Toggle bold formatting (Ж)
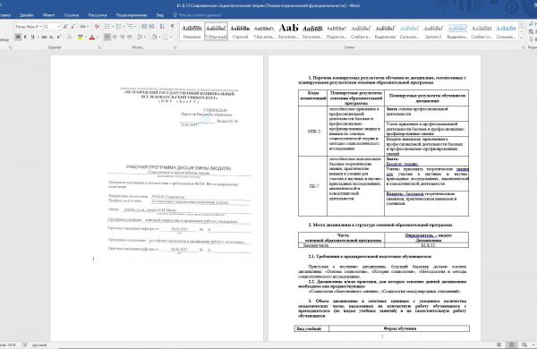 (x=18, y=37)
